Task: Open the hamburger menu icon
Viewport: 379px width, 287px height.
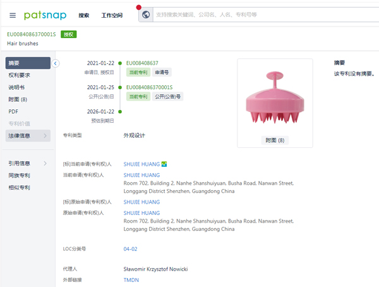Action: point(13,15)
